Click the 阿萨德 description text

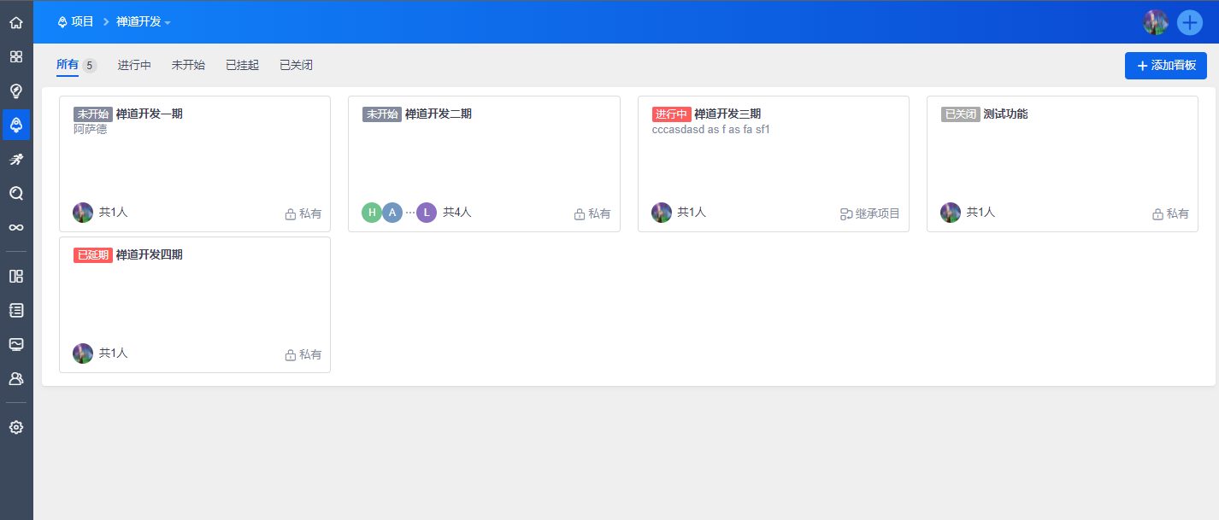pos(91,130)
